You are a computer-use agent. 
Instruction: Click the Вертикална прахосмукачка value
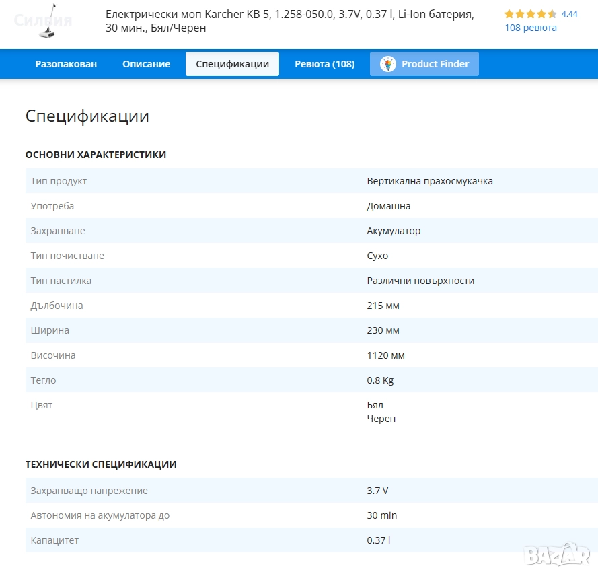click(x=429, y=181)
